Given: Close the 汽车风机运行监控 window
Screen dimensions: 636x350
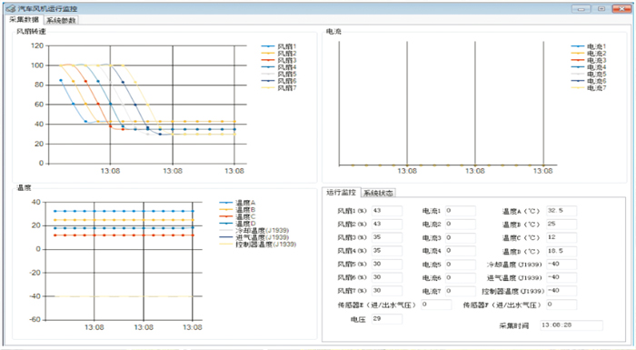Looking at the screenshot, I should click(621, 9).
